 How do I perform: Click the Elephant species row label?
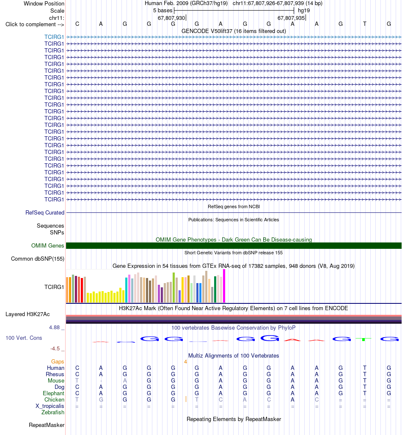(53, 394)
